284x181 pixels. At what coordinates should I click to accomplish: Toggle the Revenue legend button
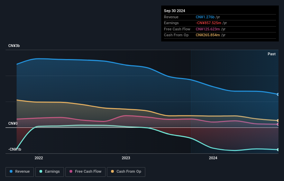coord(20,172)
